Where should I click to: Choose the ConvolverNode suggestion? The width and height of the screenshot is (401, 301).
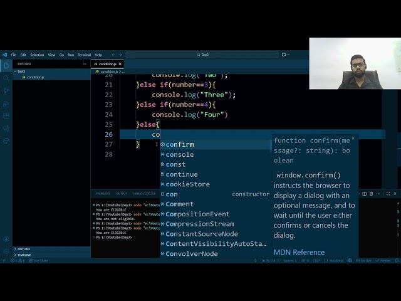tap(215, 254)
